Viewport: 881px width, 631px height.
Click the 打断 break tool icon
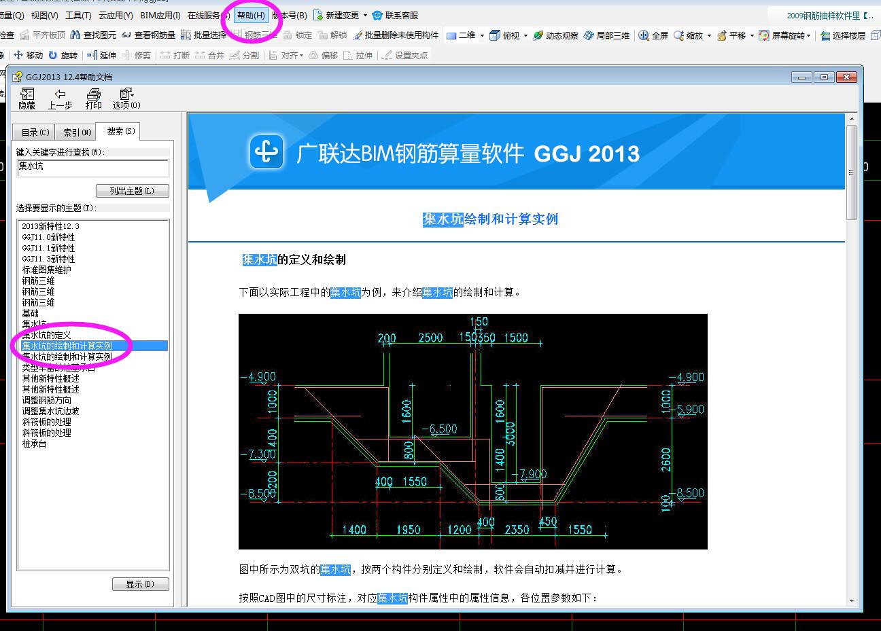[165, 55]
